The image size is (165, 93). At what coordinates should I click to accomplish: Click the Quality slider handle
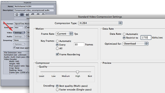[77, 72]
